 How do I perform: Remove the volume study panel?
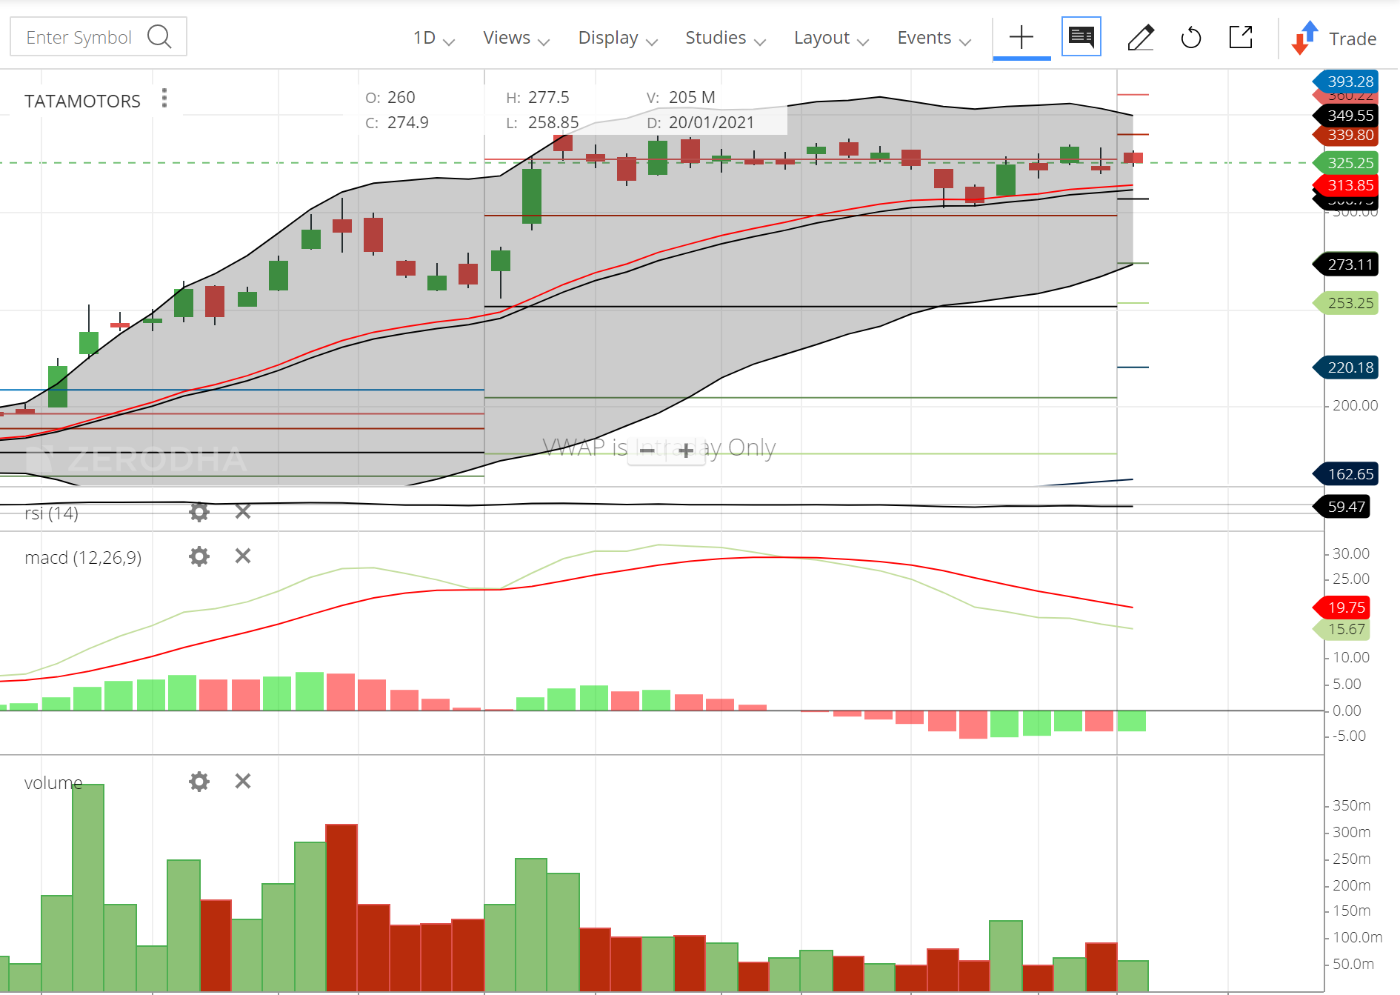(243, 781)
